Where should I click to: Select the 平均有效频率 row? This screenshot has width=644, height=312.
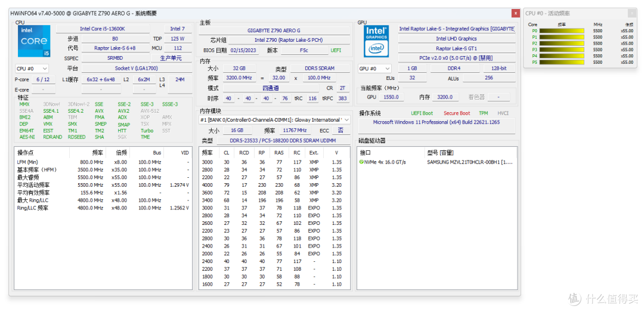pyautogui.click(x=103, y=193)
